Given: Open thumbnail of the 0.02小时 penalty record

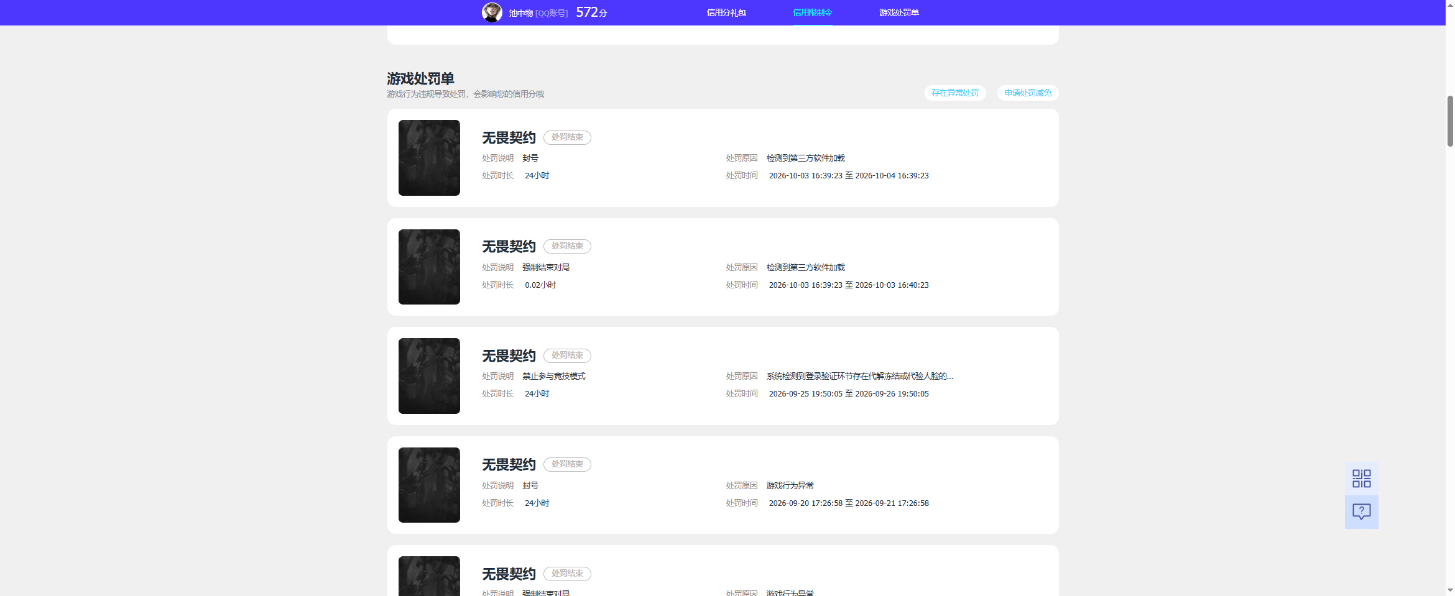Looking at the screenshot, I should (x=429, y=267).
